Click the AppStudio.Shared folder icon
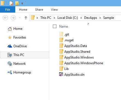 click(x=61, y=51)
